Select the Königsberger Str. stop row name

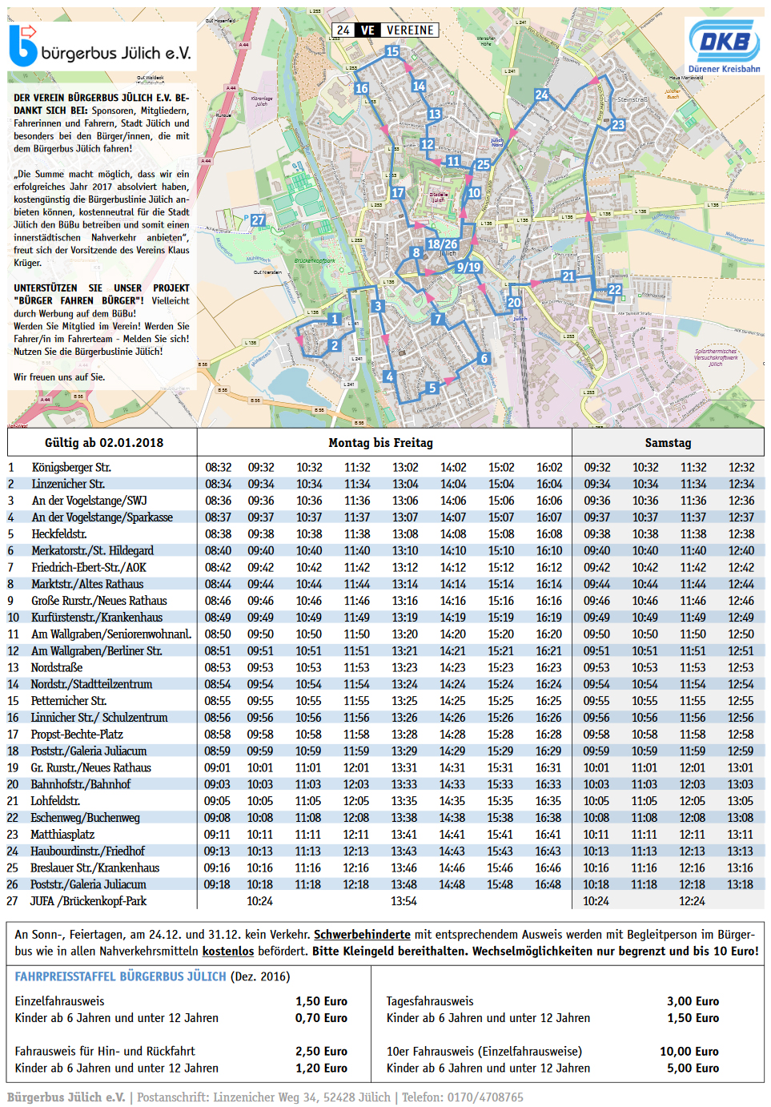click(71, 468)
